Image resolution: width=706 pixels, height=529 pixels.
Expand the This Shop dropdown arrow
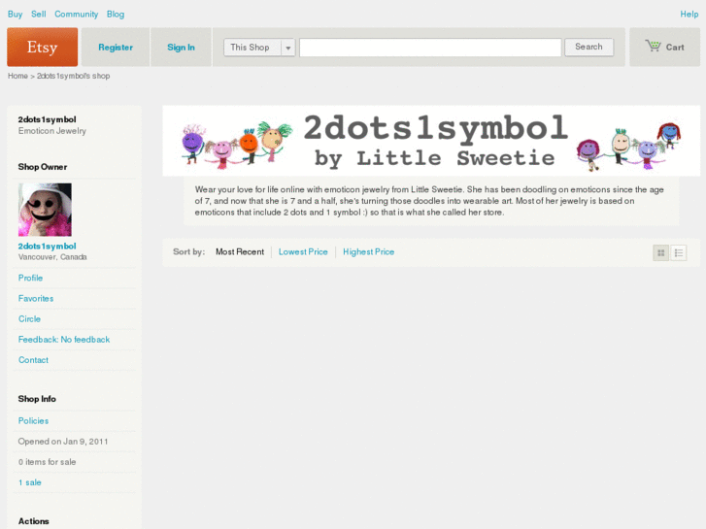tap(288, 48)
